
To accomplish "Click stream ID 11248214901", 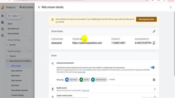I will point(118,43).
